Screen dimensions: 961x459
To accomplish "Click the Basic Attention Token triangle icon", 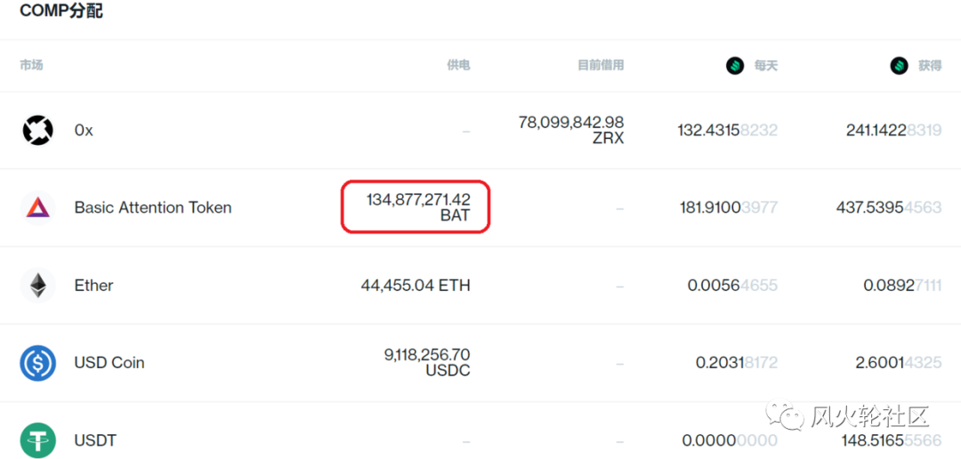I will pos(38,208).
